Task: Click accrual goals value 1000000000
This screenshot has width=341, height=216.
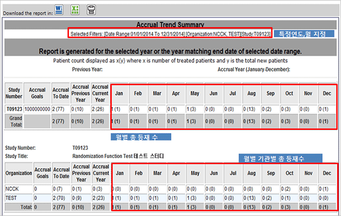Action: (x=37, y=109)
